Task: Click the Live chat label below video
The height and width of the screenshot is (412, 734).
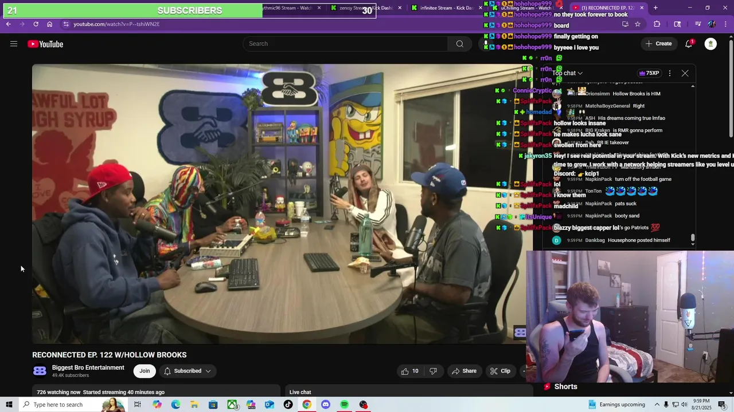Action: pos(300,392)
